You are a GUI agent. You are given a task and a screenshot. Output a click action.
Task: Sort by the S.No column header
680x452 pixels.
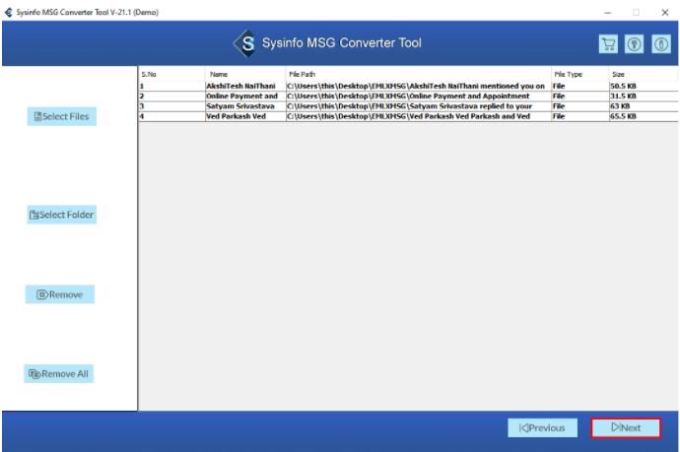(171, 74)
